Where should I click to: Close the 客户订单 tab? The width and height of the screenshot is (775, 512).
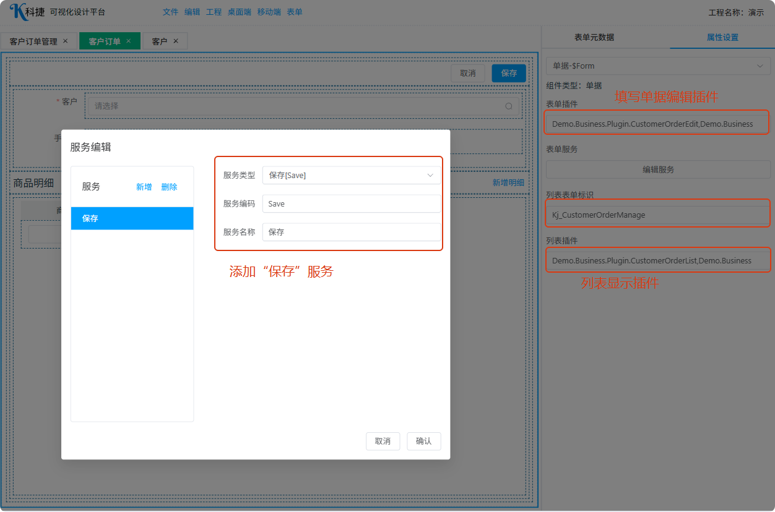(x=129, y=41)
